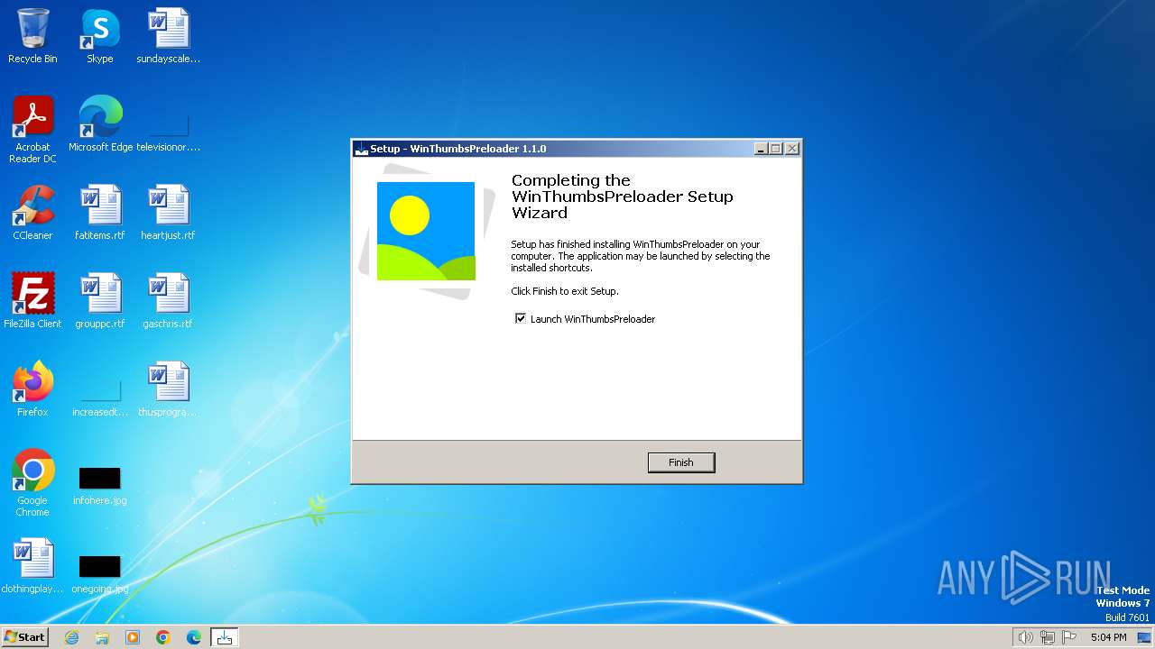Select the gaschris.rtf document
The image size is (1155, 649).
(x=168, y=301)
